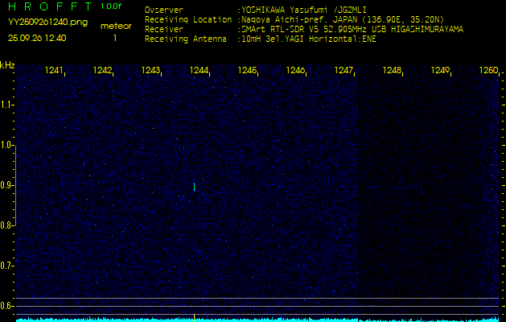Click the meteor count value 1

pyautogui.click(x=114, y=38)
